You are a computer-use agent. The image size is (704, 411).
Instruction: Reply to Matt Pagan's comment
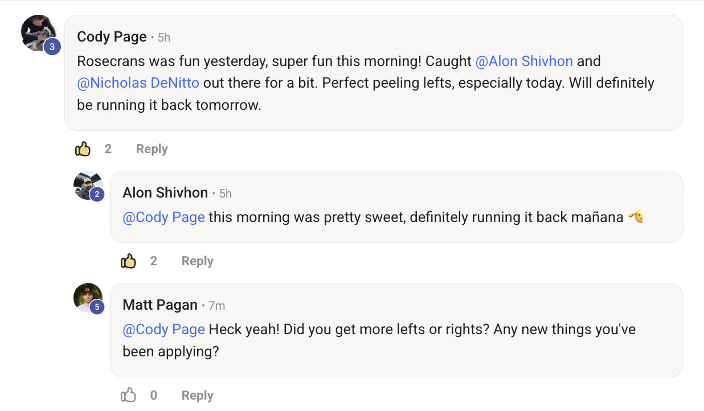pyautogui.click(x=197, y=395)
